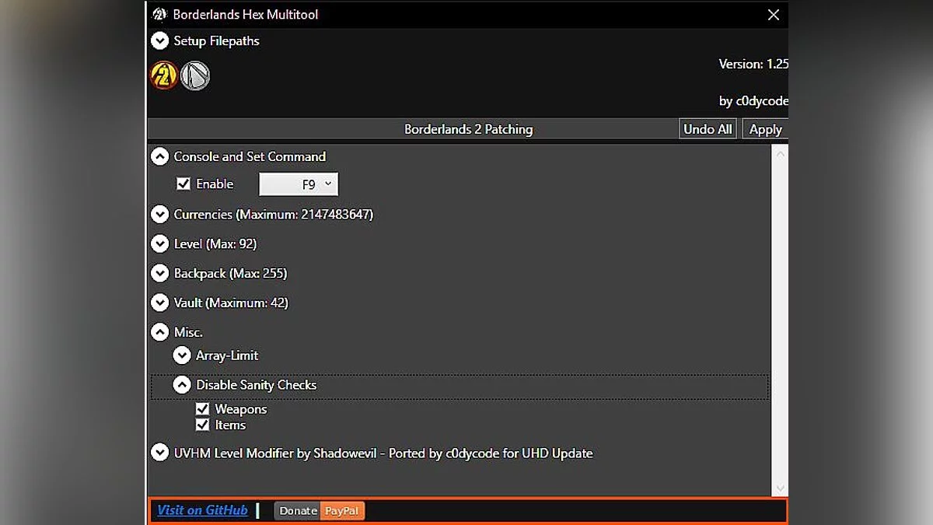Toggle the console Enable checkbox

(183, 184)
